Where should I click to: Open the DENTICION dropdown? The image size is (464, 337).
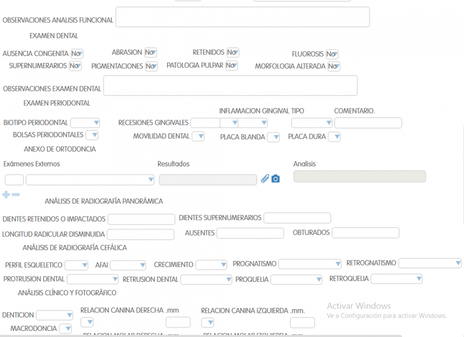(x=54, y=315)
